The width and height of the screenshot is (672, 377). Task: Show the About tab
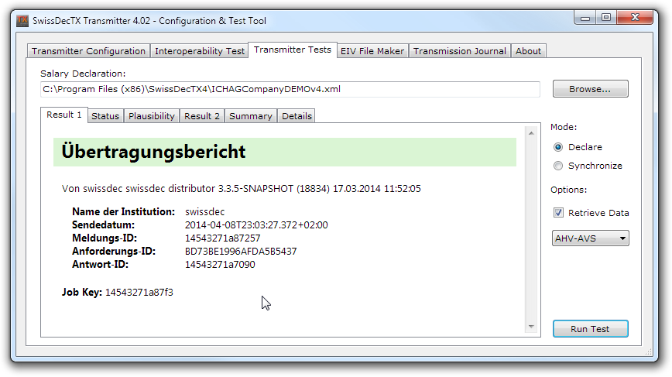tap(528, 51)
